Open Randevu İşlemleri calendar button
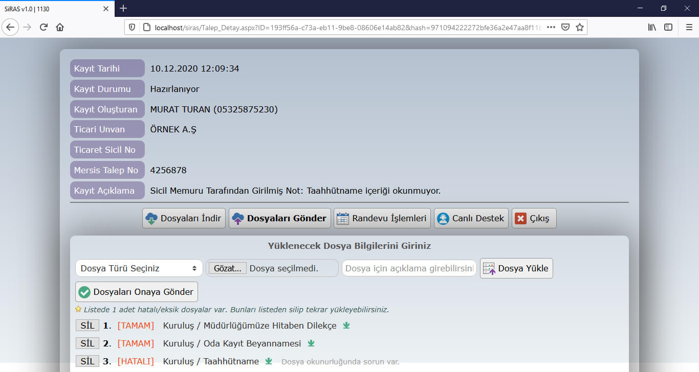The width and height of the screenshot is (699, 372). [381, 218]
